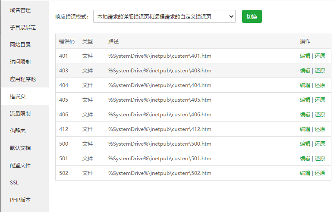Click the green 切换 button
The image size is (334, 212).
click(252, 17)
